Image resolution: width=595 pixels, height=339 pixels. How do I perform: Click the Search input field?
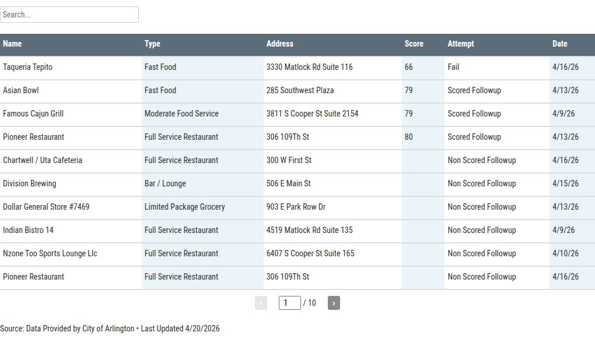point(69,15)
